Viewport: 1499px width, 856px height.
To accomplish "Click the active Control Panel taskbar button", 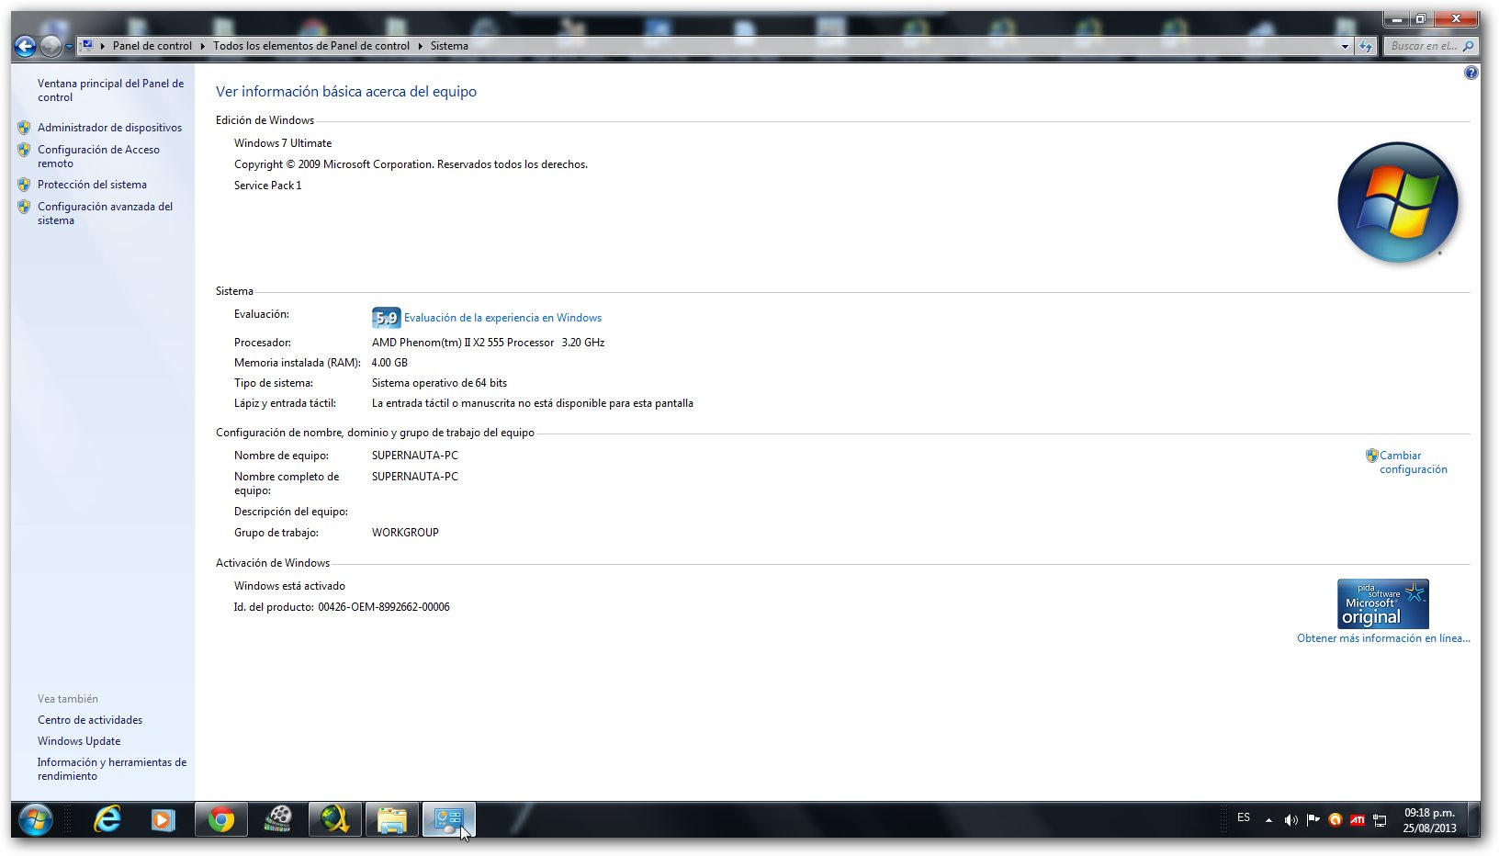I will [449, 819].
